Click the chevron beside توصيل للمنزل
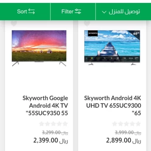Screen dimensions: 151x151 (104, 12)
